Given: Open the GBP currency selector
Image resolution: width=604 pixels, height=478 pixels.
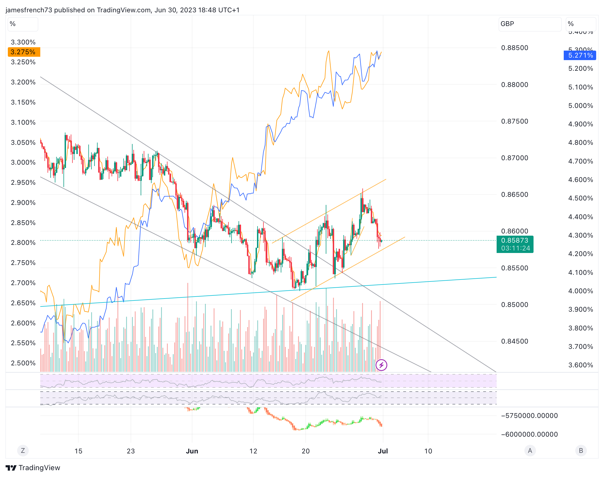Looking at the screenshot, I should 530,24.
